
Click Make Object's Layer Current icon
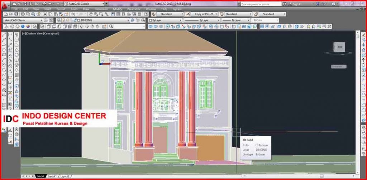pyautogui.click(x=133, y=20)
